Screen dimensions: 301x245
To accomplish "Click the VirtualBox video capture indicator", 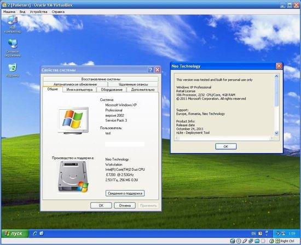I will 263,241.
